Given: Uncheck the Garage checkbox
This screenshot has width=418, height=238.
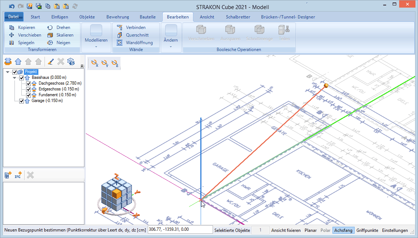Looking at the screenshot, I should tap(22, 101).
